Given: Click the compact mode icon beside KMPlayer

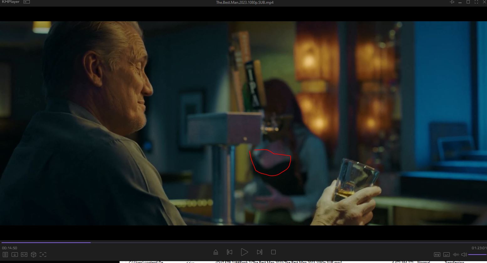Looking at the screenshot, I should tap(27, 2).
